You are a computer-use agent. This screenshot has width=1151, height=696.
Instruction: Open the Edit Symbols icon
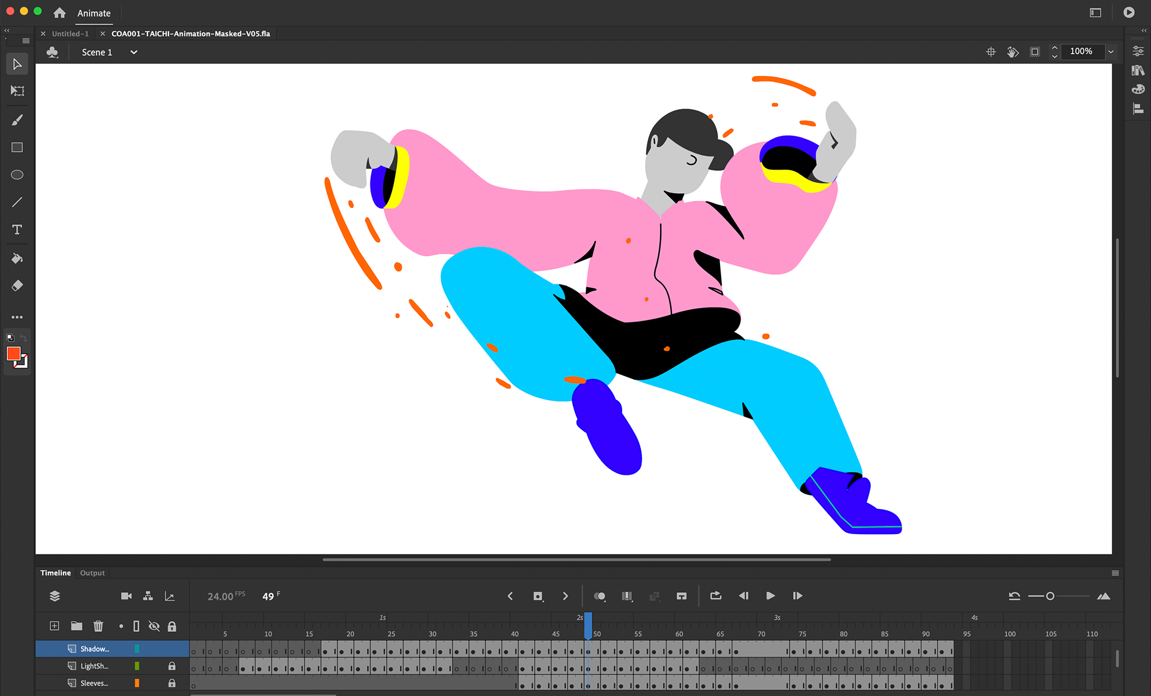click(x=53, y=52)
